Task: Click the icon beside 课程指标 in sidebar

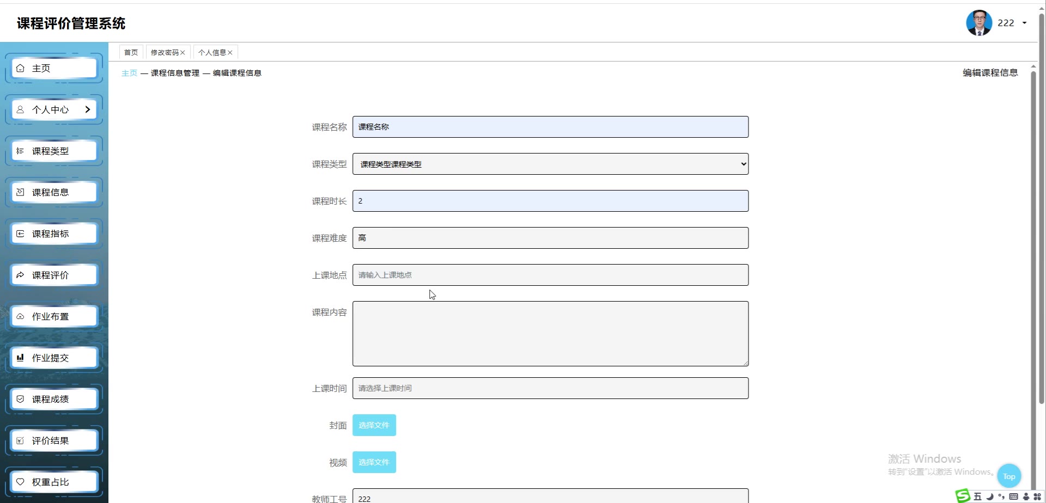Action: pyautogui.click(x=20, y=234)
